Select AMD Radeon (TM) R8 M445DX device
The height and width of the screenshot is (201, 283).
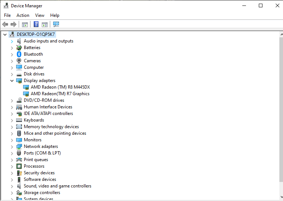60,87
